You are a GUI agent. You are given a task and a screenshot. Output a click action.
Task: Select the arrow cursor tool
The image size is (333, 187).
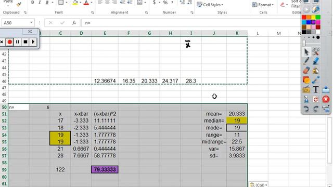point(306,52)
